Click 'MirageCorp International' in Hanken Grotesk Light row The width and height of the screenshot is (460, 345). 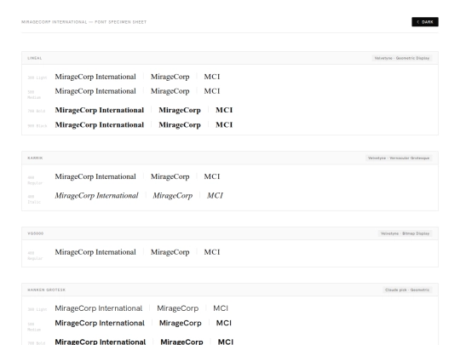pos(99,308)
